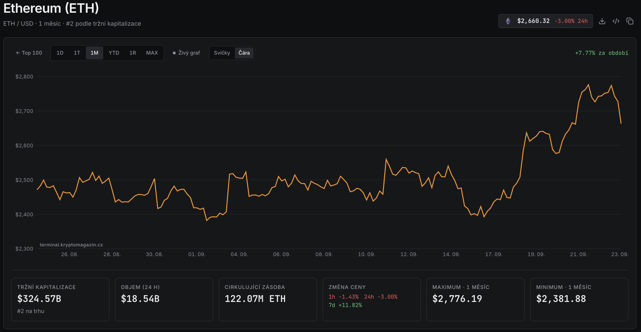Click the ZMĚNA CENY card title
Viewport: 641px width, 332px height.
[x=347, y=287]
